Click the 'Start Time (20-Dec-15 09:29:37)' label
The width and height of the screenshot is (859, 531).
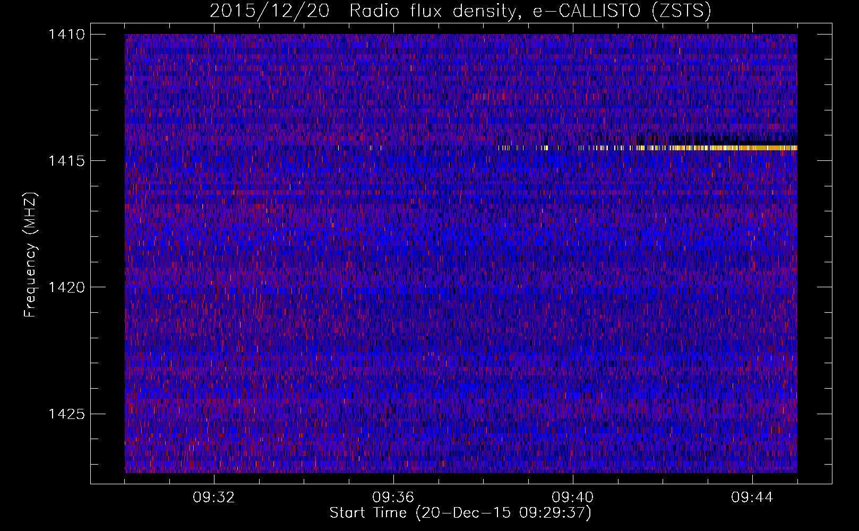[460, 513]
